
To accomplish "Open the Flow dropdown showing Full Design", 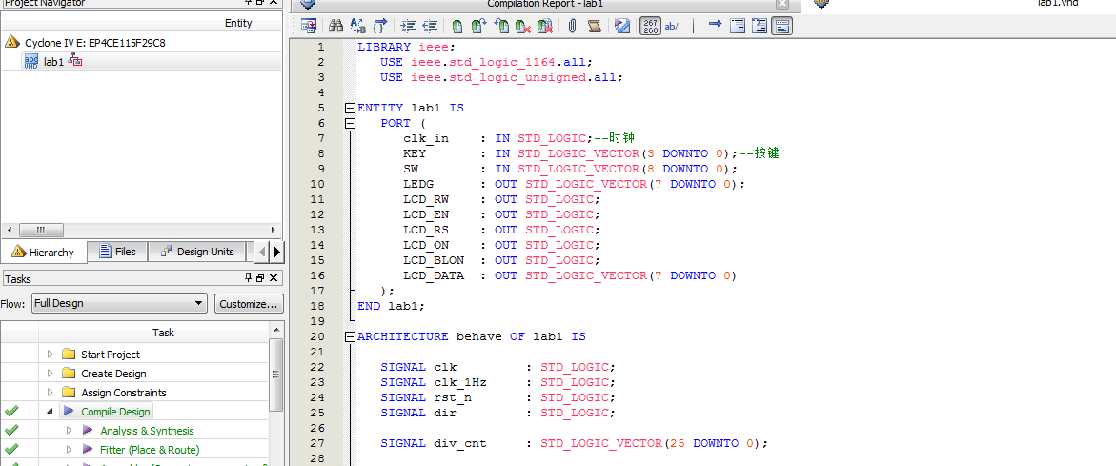I will 118,304.
